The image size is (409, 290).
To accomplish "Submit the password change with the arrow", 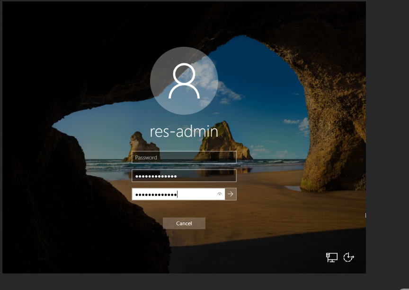I will click(x=231, y=194).
